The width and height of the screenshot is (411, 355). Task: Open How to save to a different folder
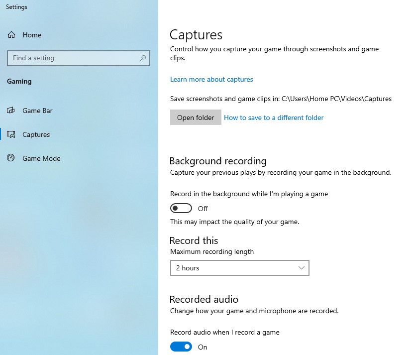point(274,118)
